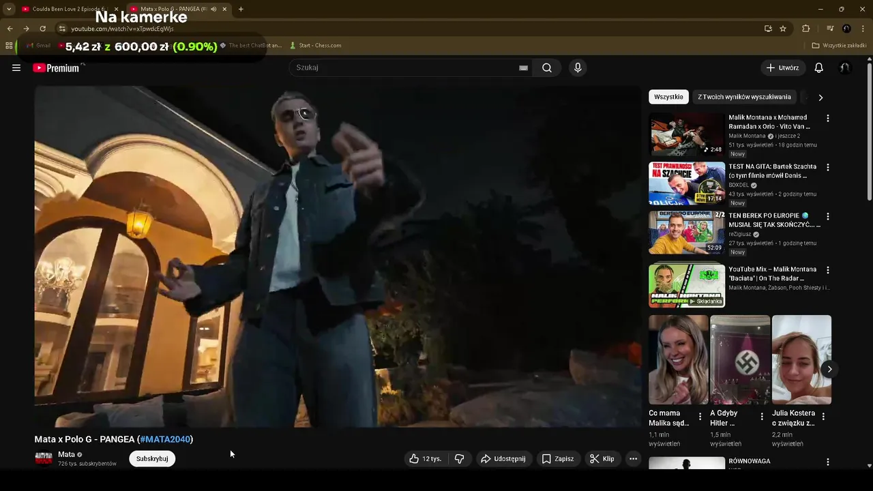Open Short 'A Gdyby Hitler ...'
The height and width of the screenshot is (491, 873).
point(740,359)
